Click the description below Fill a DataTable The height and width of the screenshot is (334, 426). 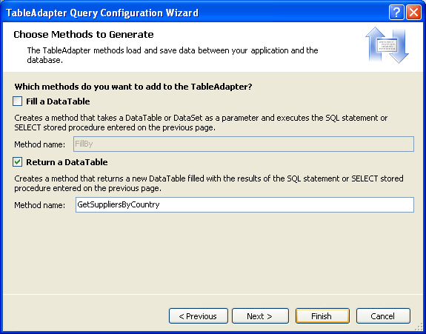pyautogui.click(x=201, y=122)
